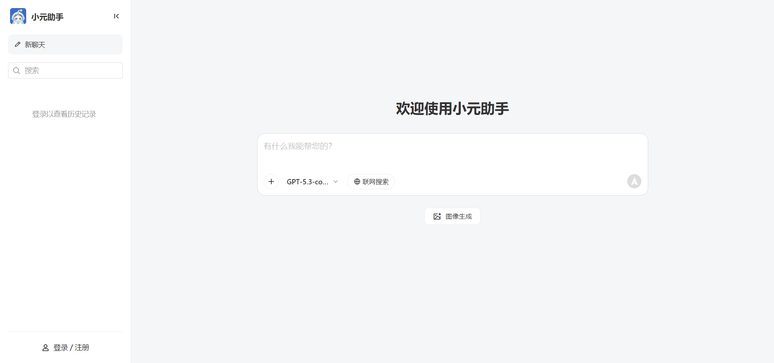Click the 小元助手 panda logo icon

point(17,16)
